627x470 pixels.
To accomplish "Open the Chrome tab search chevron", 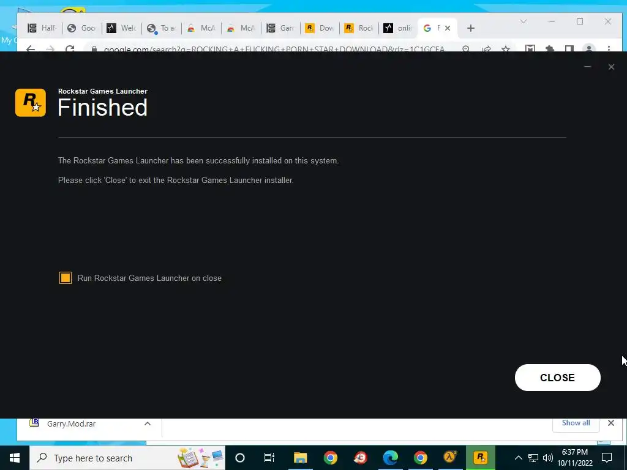I will (523, 21).
